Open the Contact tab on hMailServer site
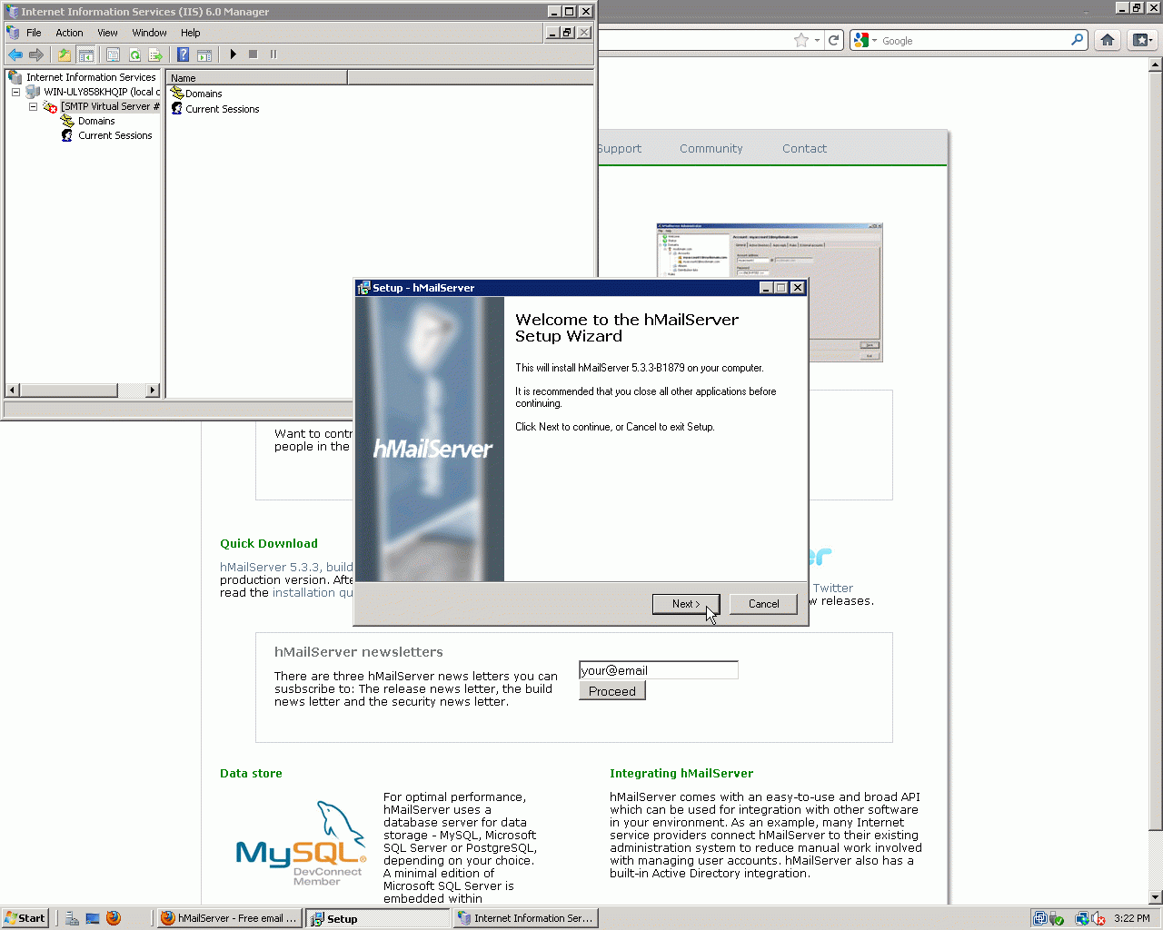The height and width of the screenshot is (930, 1163). [804, 148]
